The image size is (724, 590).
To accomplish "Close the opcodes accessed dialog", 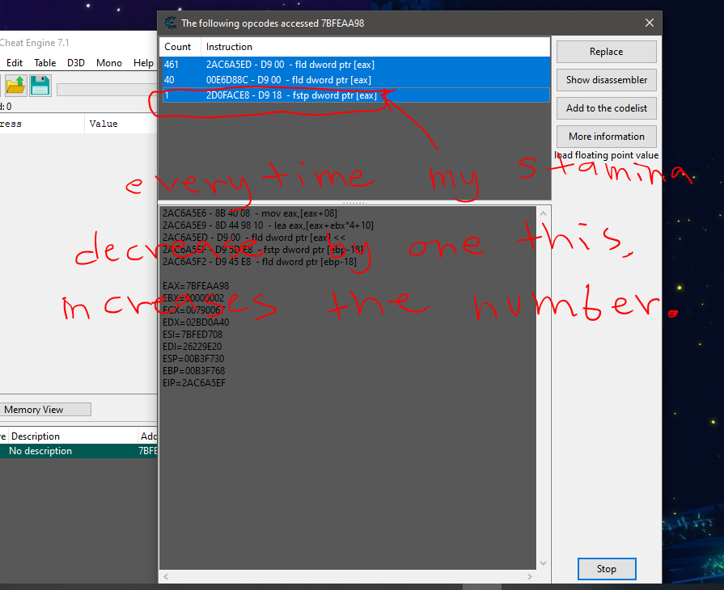I will click(648, 23).
